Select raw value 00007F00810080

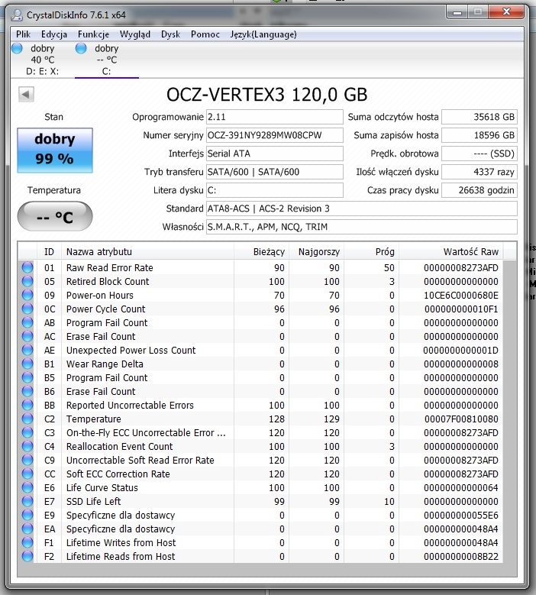[x=461, y=419]
